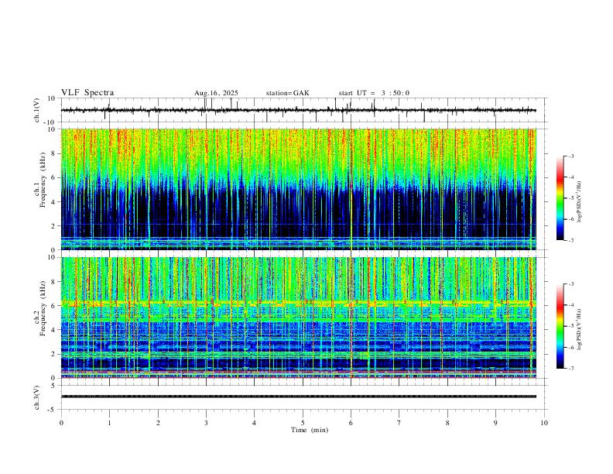Click the time axis tick label "0"
This screenshot has width=613, height=474.
tap(61, 423)
